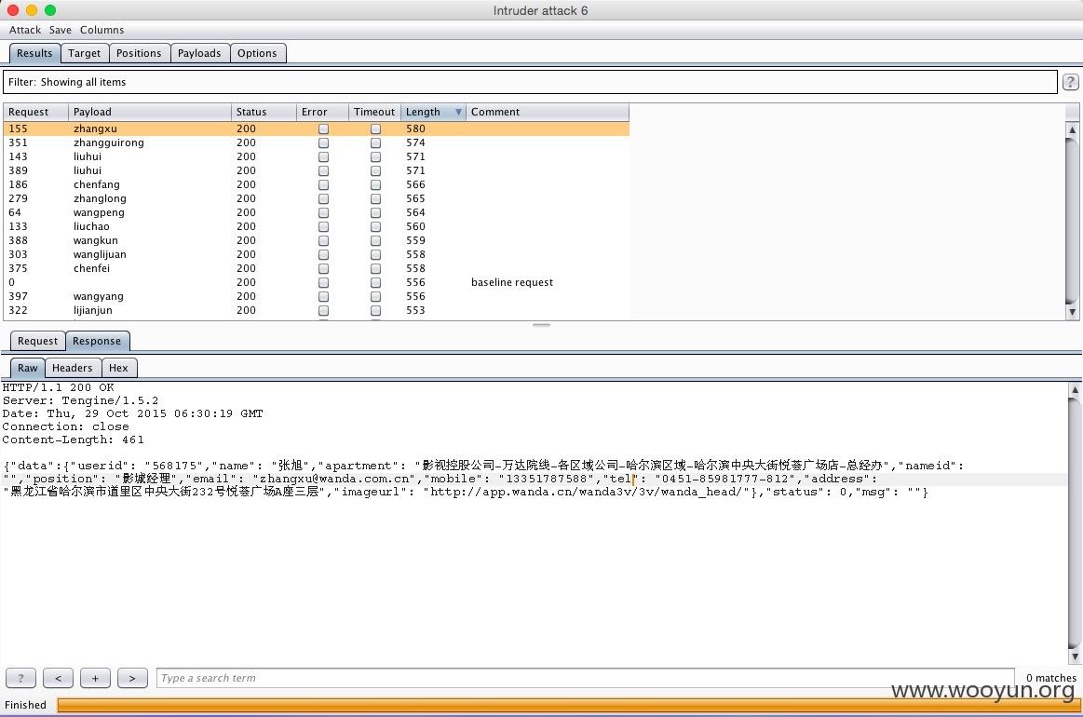Open the Attack menu
This screenshot has width=1083, height=717.
pos(25,30)
